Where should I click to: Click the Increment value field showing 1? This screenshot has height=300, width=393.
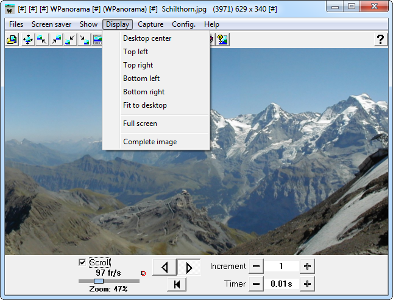pyautogui.click(x=281, y=266)
